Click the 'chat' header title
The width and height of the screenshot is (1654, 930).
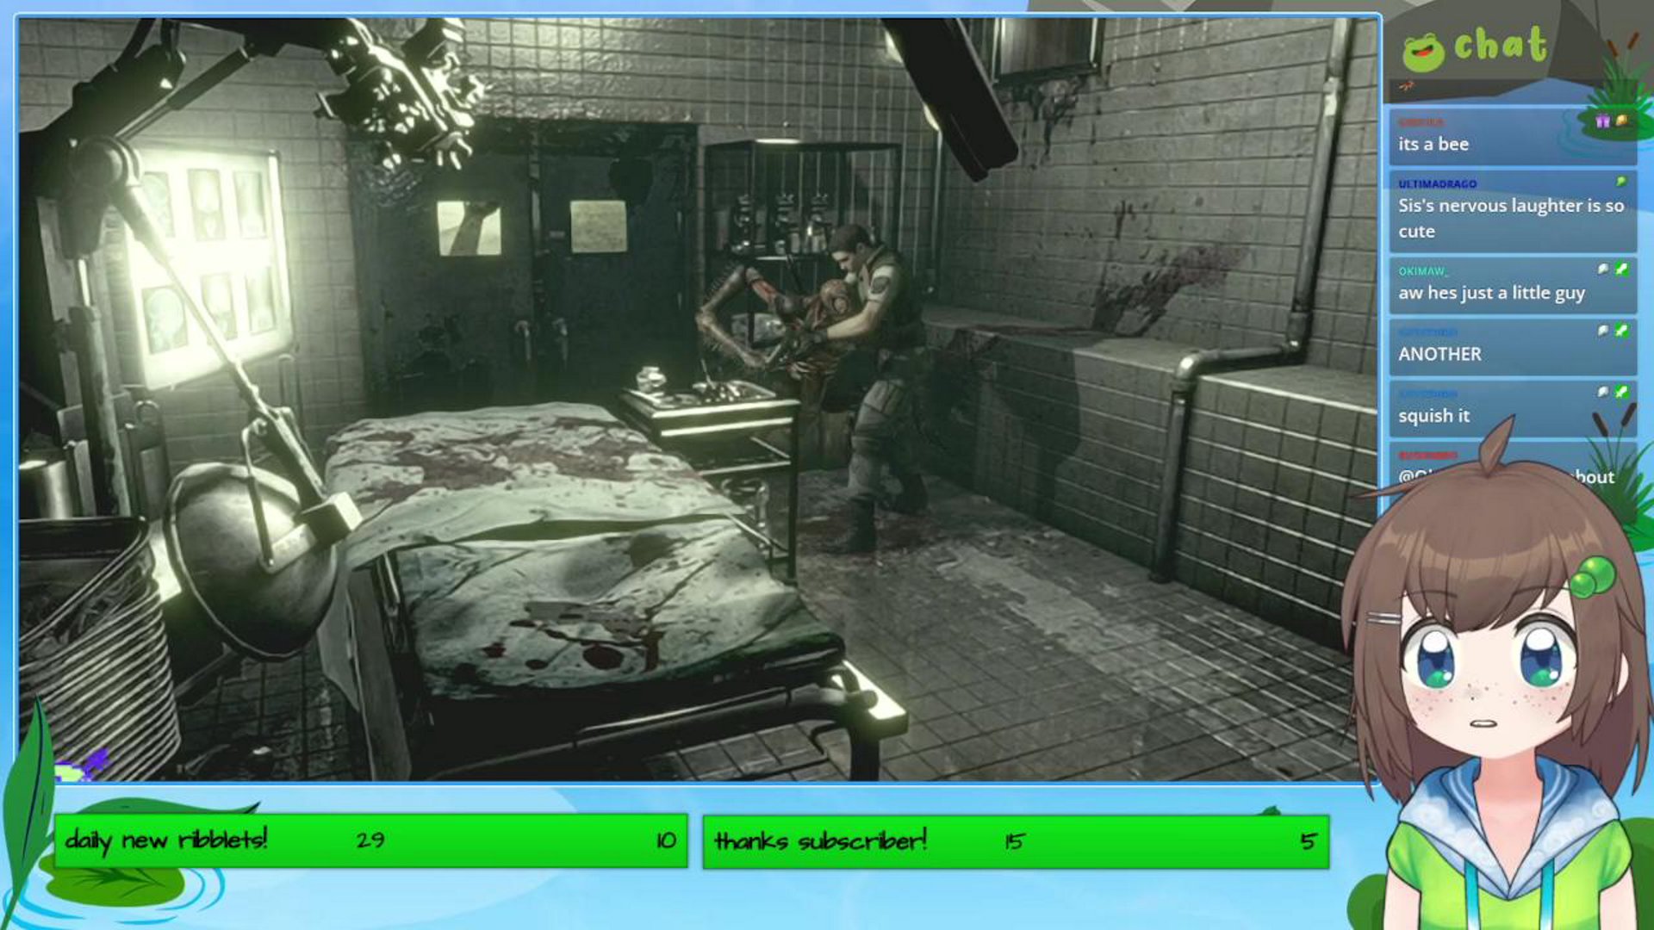(x=1500, y=45)
